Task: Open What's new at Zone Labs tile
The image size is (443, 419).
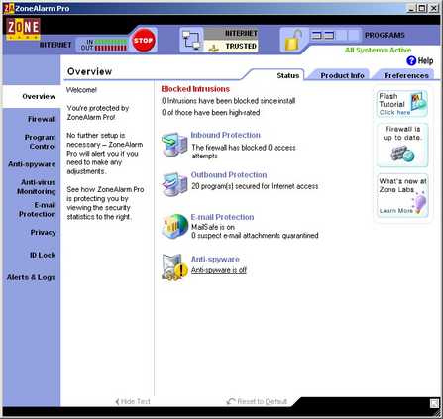Action: pos(402,196)
